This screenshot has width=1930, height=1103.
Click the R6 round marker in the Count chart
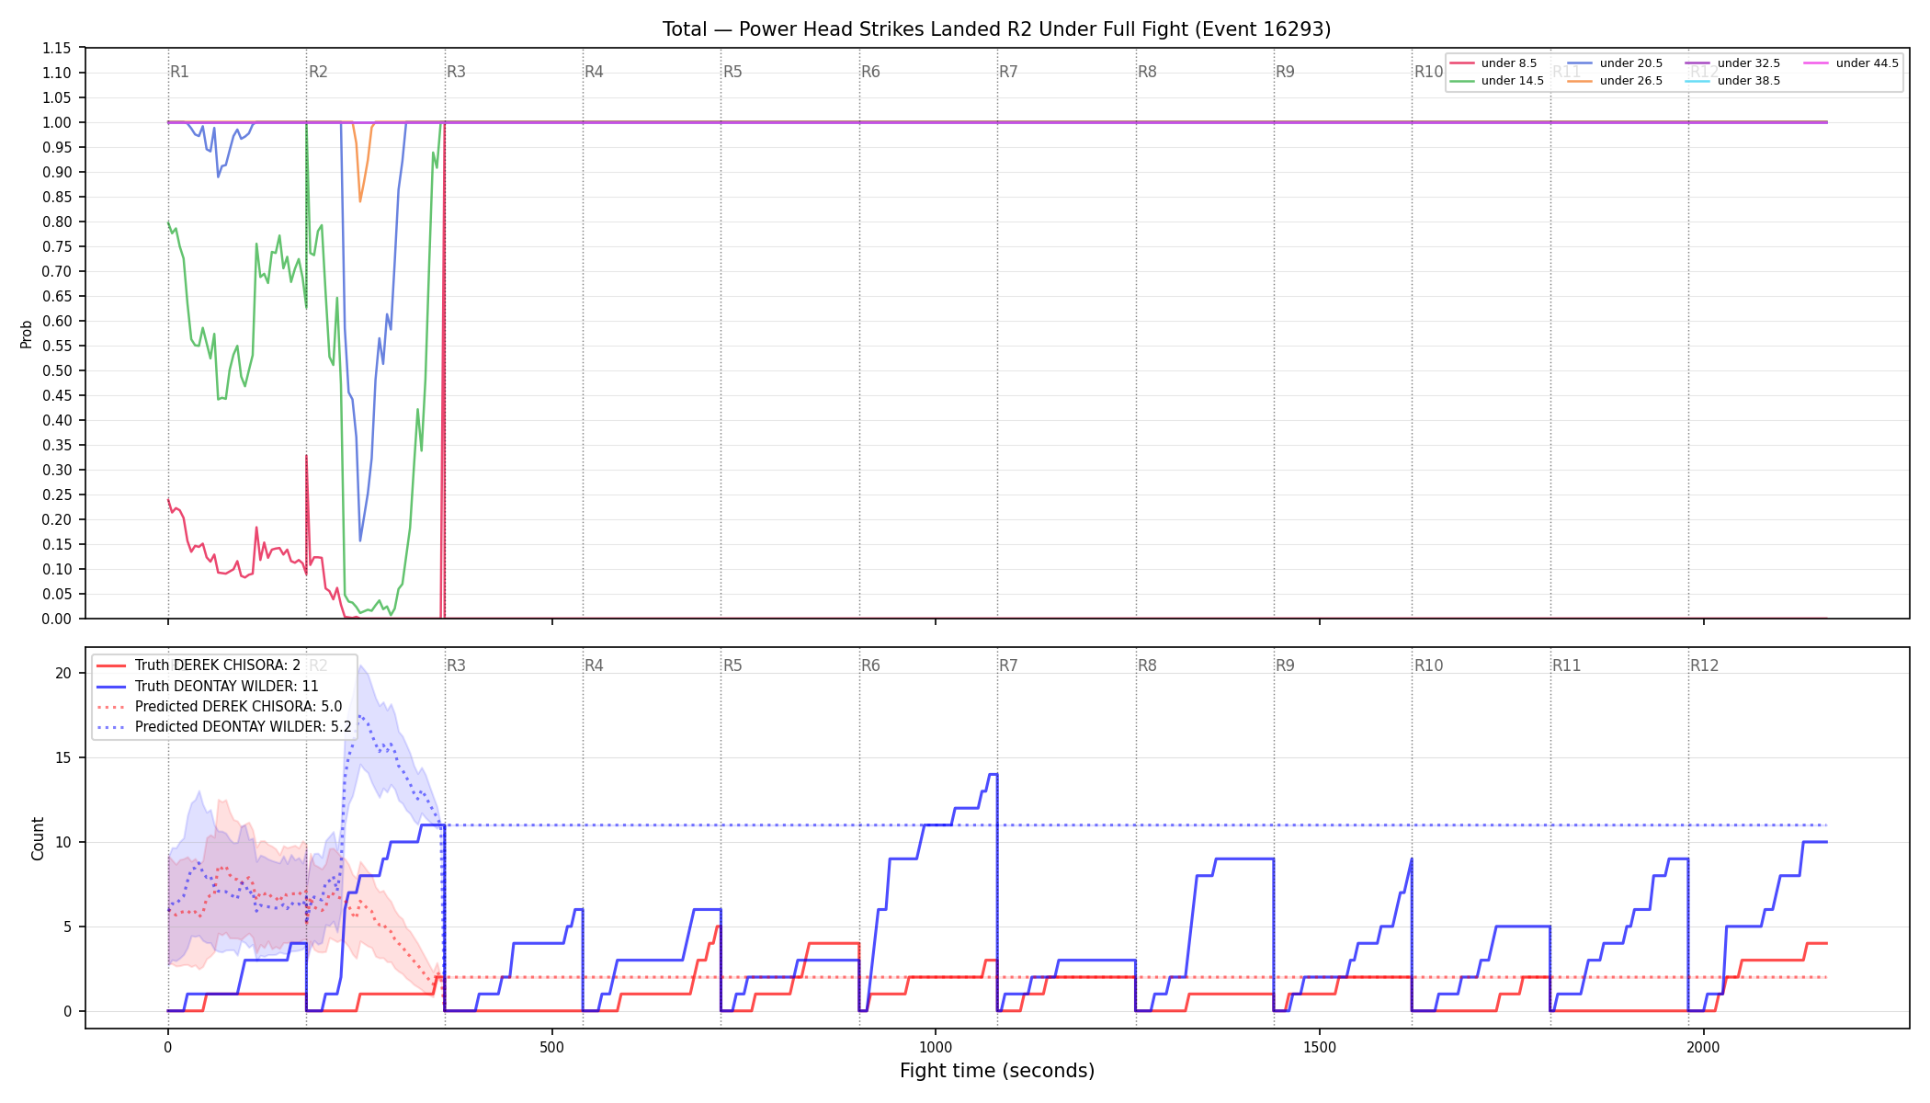tap(870, 665)
